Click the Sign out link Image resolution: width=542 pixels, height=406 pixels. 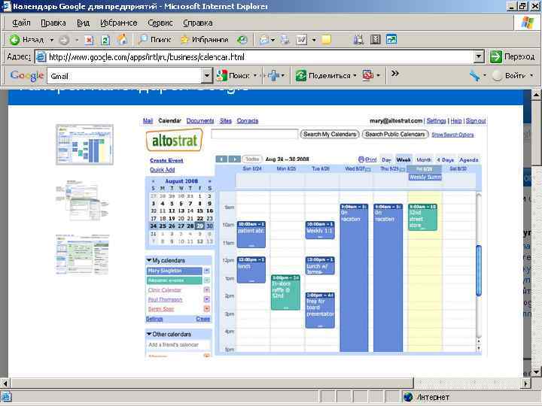(x=476, y=120)
